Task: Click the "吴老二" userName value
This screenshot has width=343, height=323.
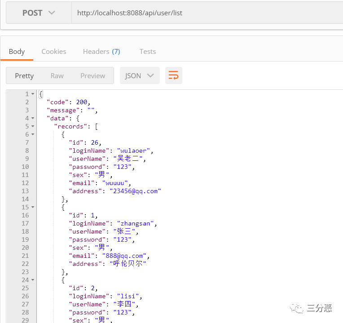Action: pos(128,159)
